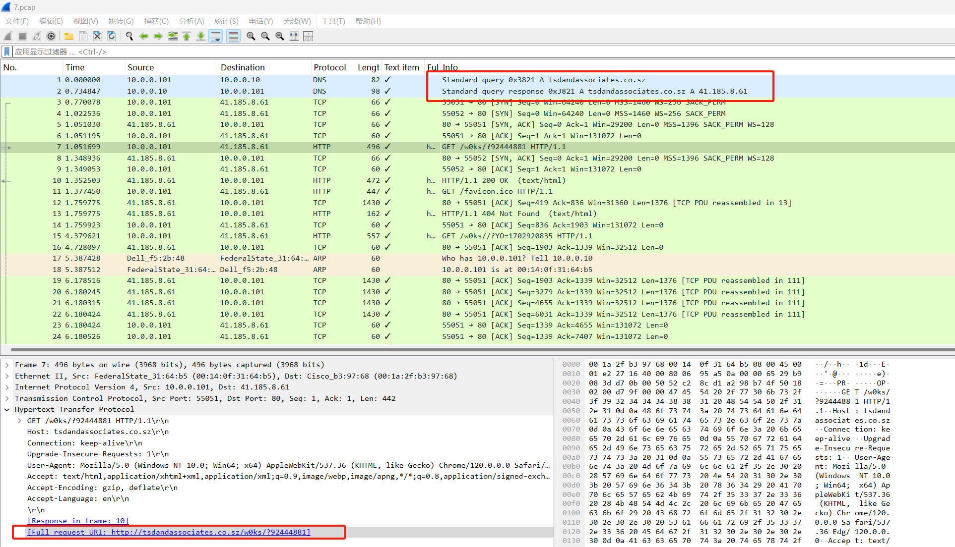Expand the Frame 7 details
Image resolution: width=955 pixels, height=547 pixels.
pos(7,365)
